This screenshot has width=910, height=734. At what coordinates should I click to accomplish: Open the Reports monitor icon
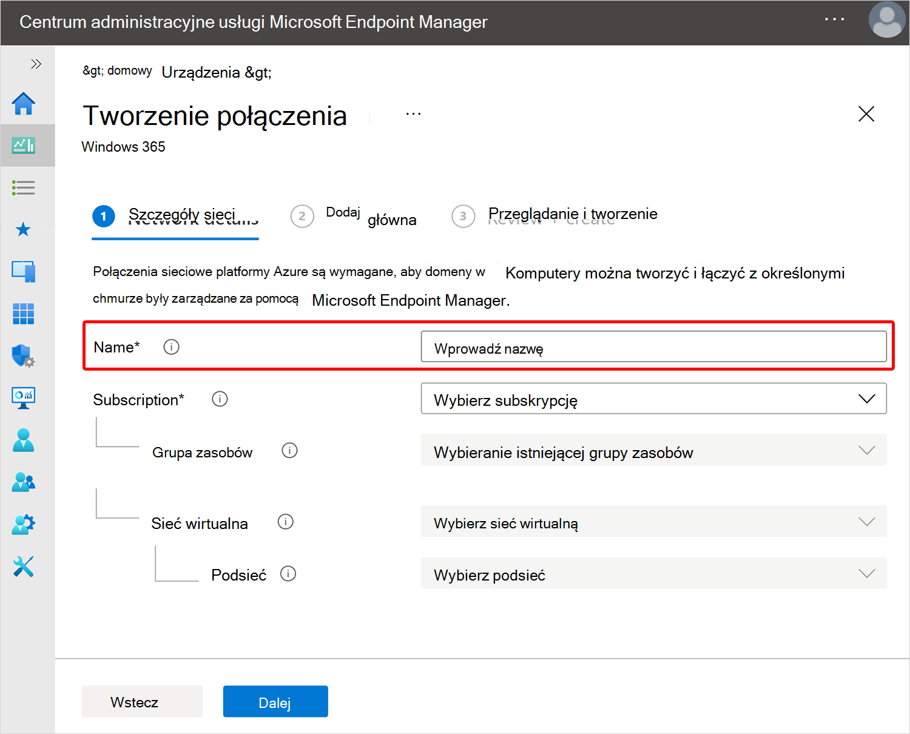point(24,398)
